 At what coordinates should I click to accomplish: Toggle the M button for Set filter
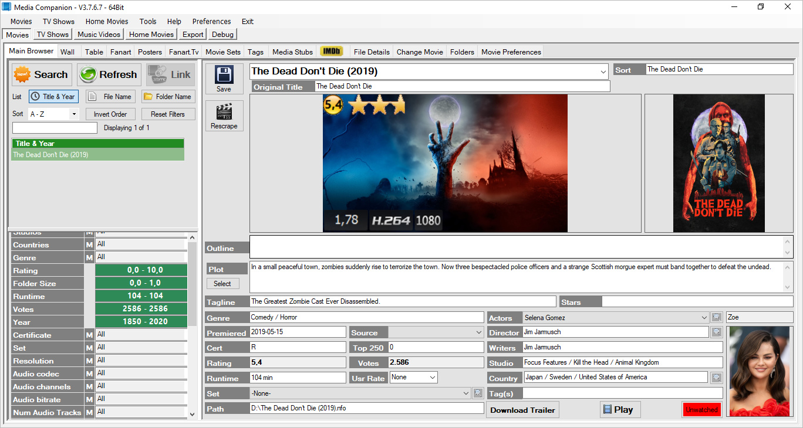pos(90,348)
